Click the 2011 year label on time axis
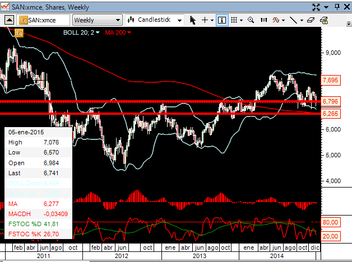This screenshot has width=352, height=262. pyautogui.click(x=44, y=256)
